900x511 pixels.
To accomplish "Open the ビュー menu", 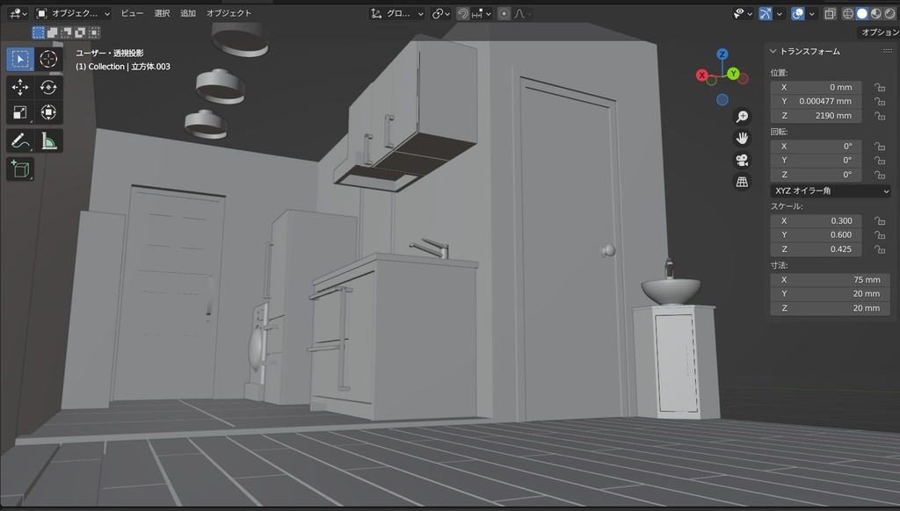I will [x=132, y=12].
